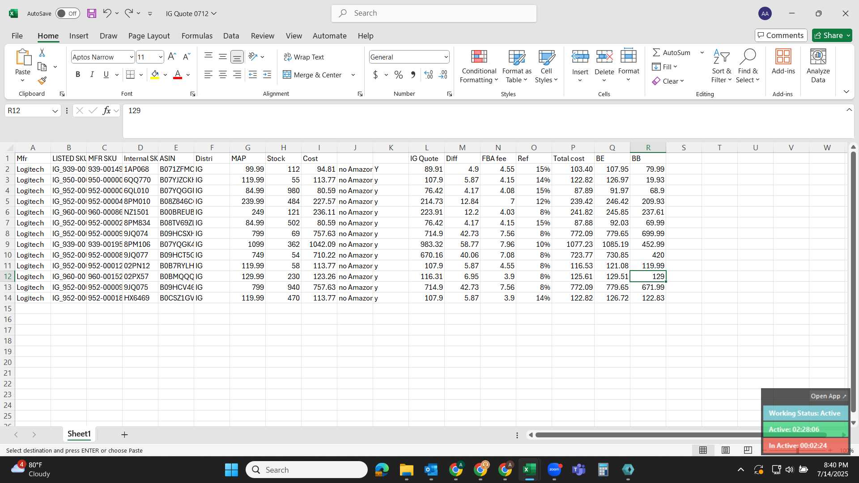Open the font name dropdown Aptos Narrow
The image size is (859, 483).
(x=132, y=57)
